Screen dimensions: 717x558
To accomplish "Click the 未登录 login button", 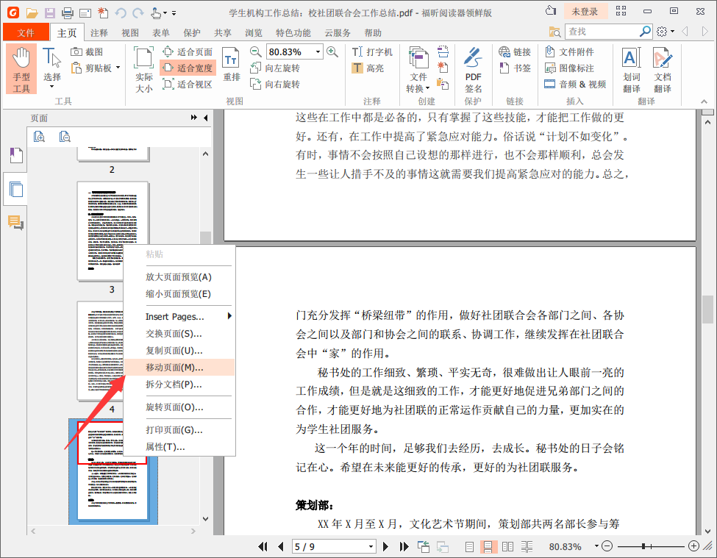I will pos(585,12).
